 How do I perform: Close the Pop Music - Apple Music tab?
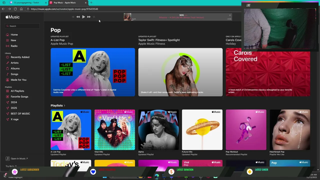tap(86, 3)
